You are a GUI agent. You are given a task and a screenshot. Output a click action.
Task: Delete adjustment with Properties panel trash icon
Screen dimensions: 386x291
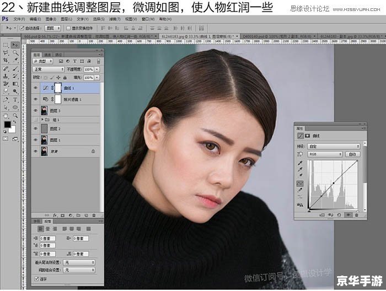pos(357,215)
